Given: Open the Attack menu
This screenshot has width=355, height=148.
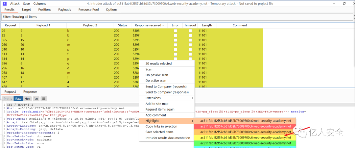Looking at the screenshot, I should click(x=15, y=4).
